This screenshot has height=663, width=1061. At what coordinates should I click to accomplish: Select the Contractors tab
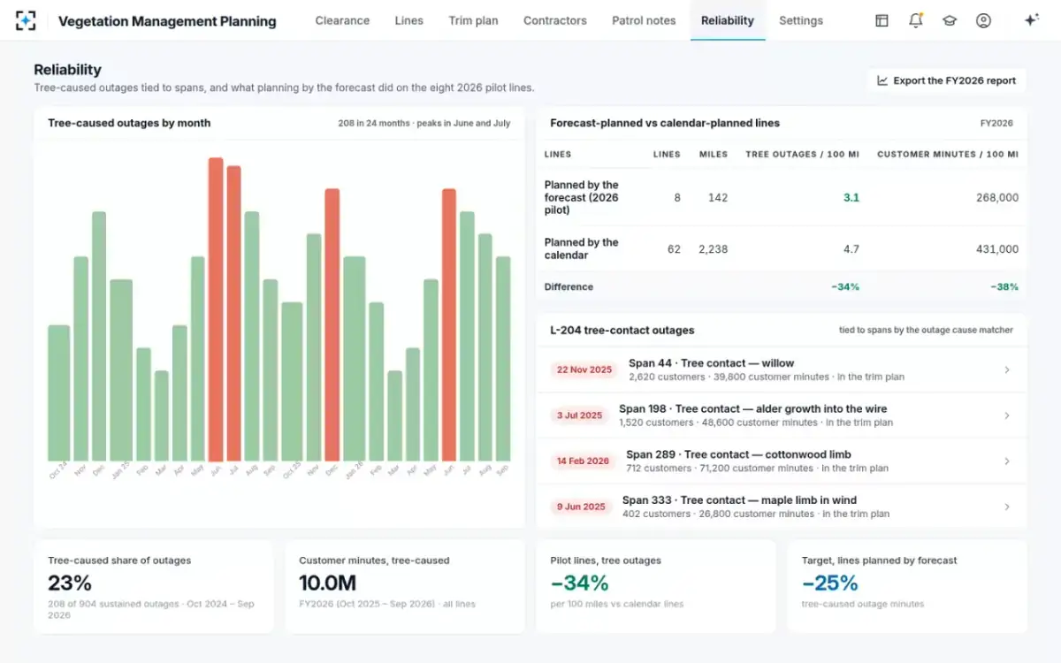pos(555,20)
